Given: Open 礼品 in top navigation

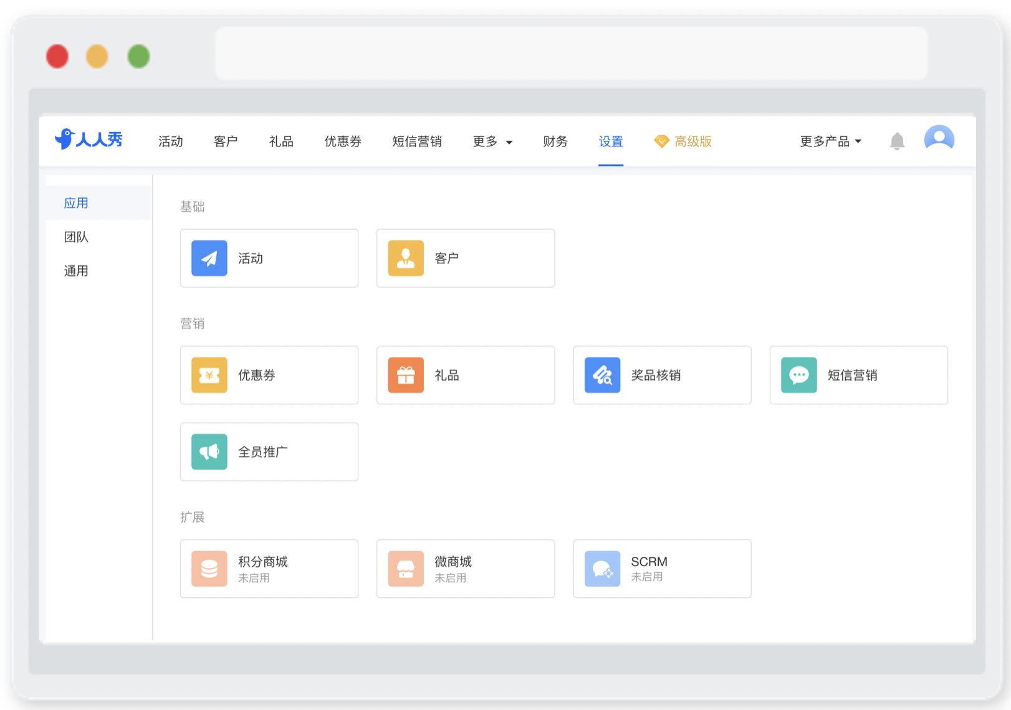Looking at the screenshot, I should point(281,142).
